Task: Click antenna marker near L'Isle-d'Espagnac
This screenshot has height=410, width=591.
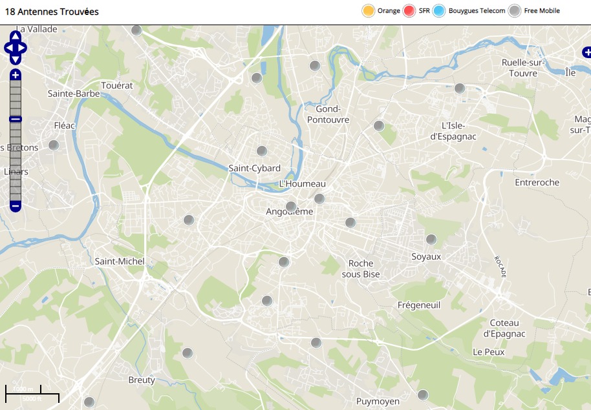Action: [x=460, y=88]
